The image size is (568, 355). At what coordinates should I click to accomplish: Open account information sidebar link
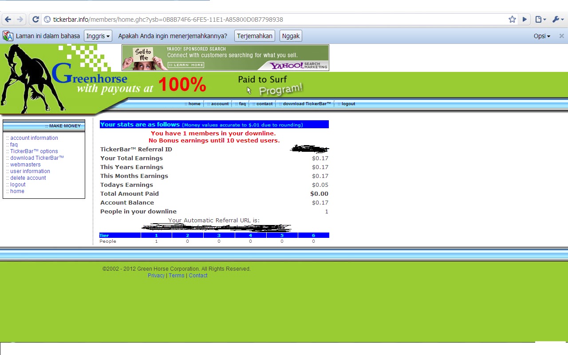pyautogui.click(x=34, y=138)
